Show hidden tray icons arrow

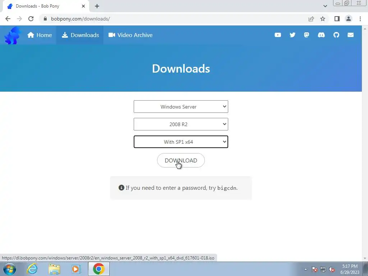coord(305,269)
